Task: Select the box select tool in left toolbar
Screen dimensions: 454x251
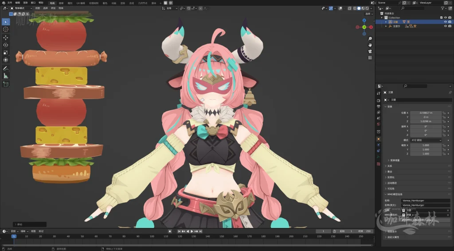Action: pyautogui.click(x=5, y=22)
